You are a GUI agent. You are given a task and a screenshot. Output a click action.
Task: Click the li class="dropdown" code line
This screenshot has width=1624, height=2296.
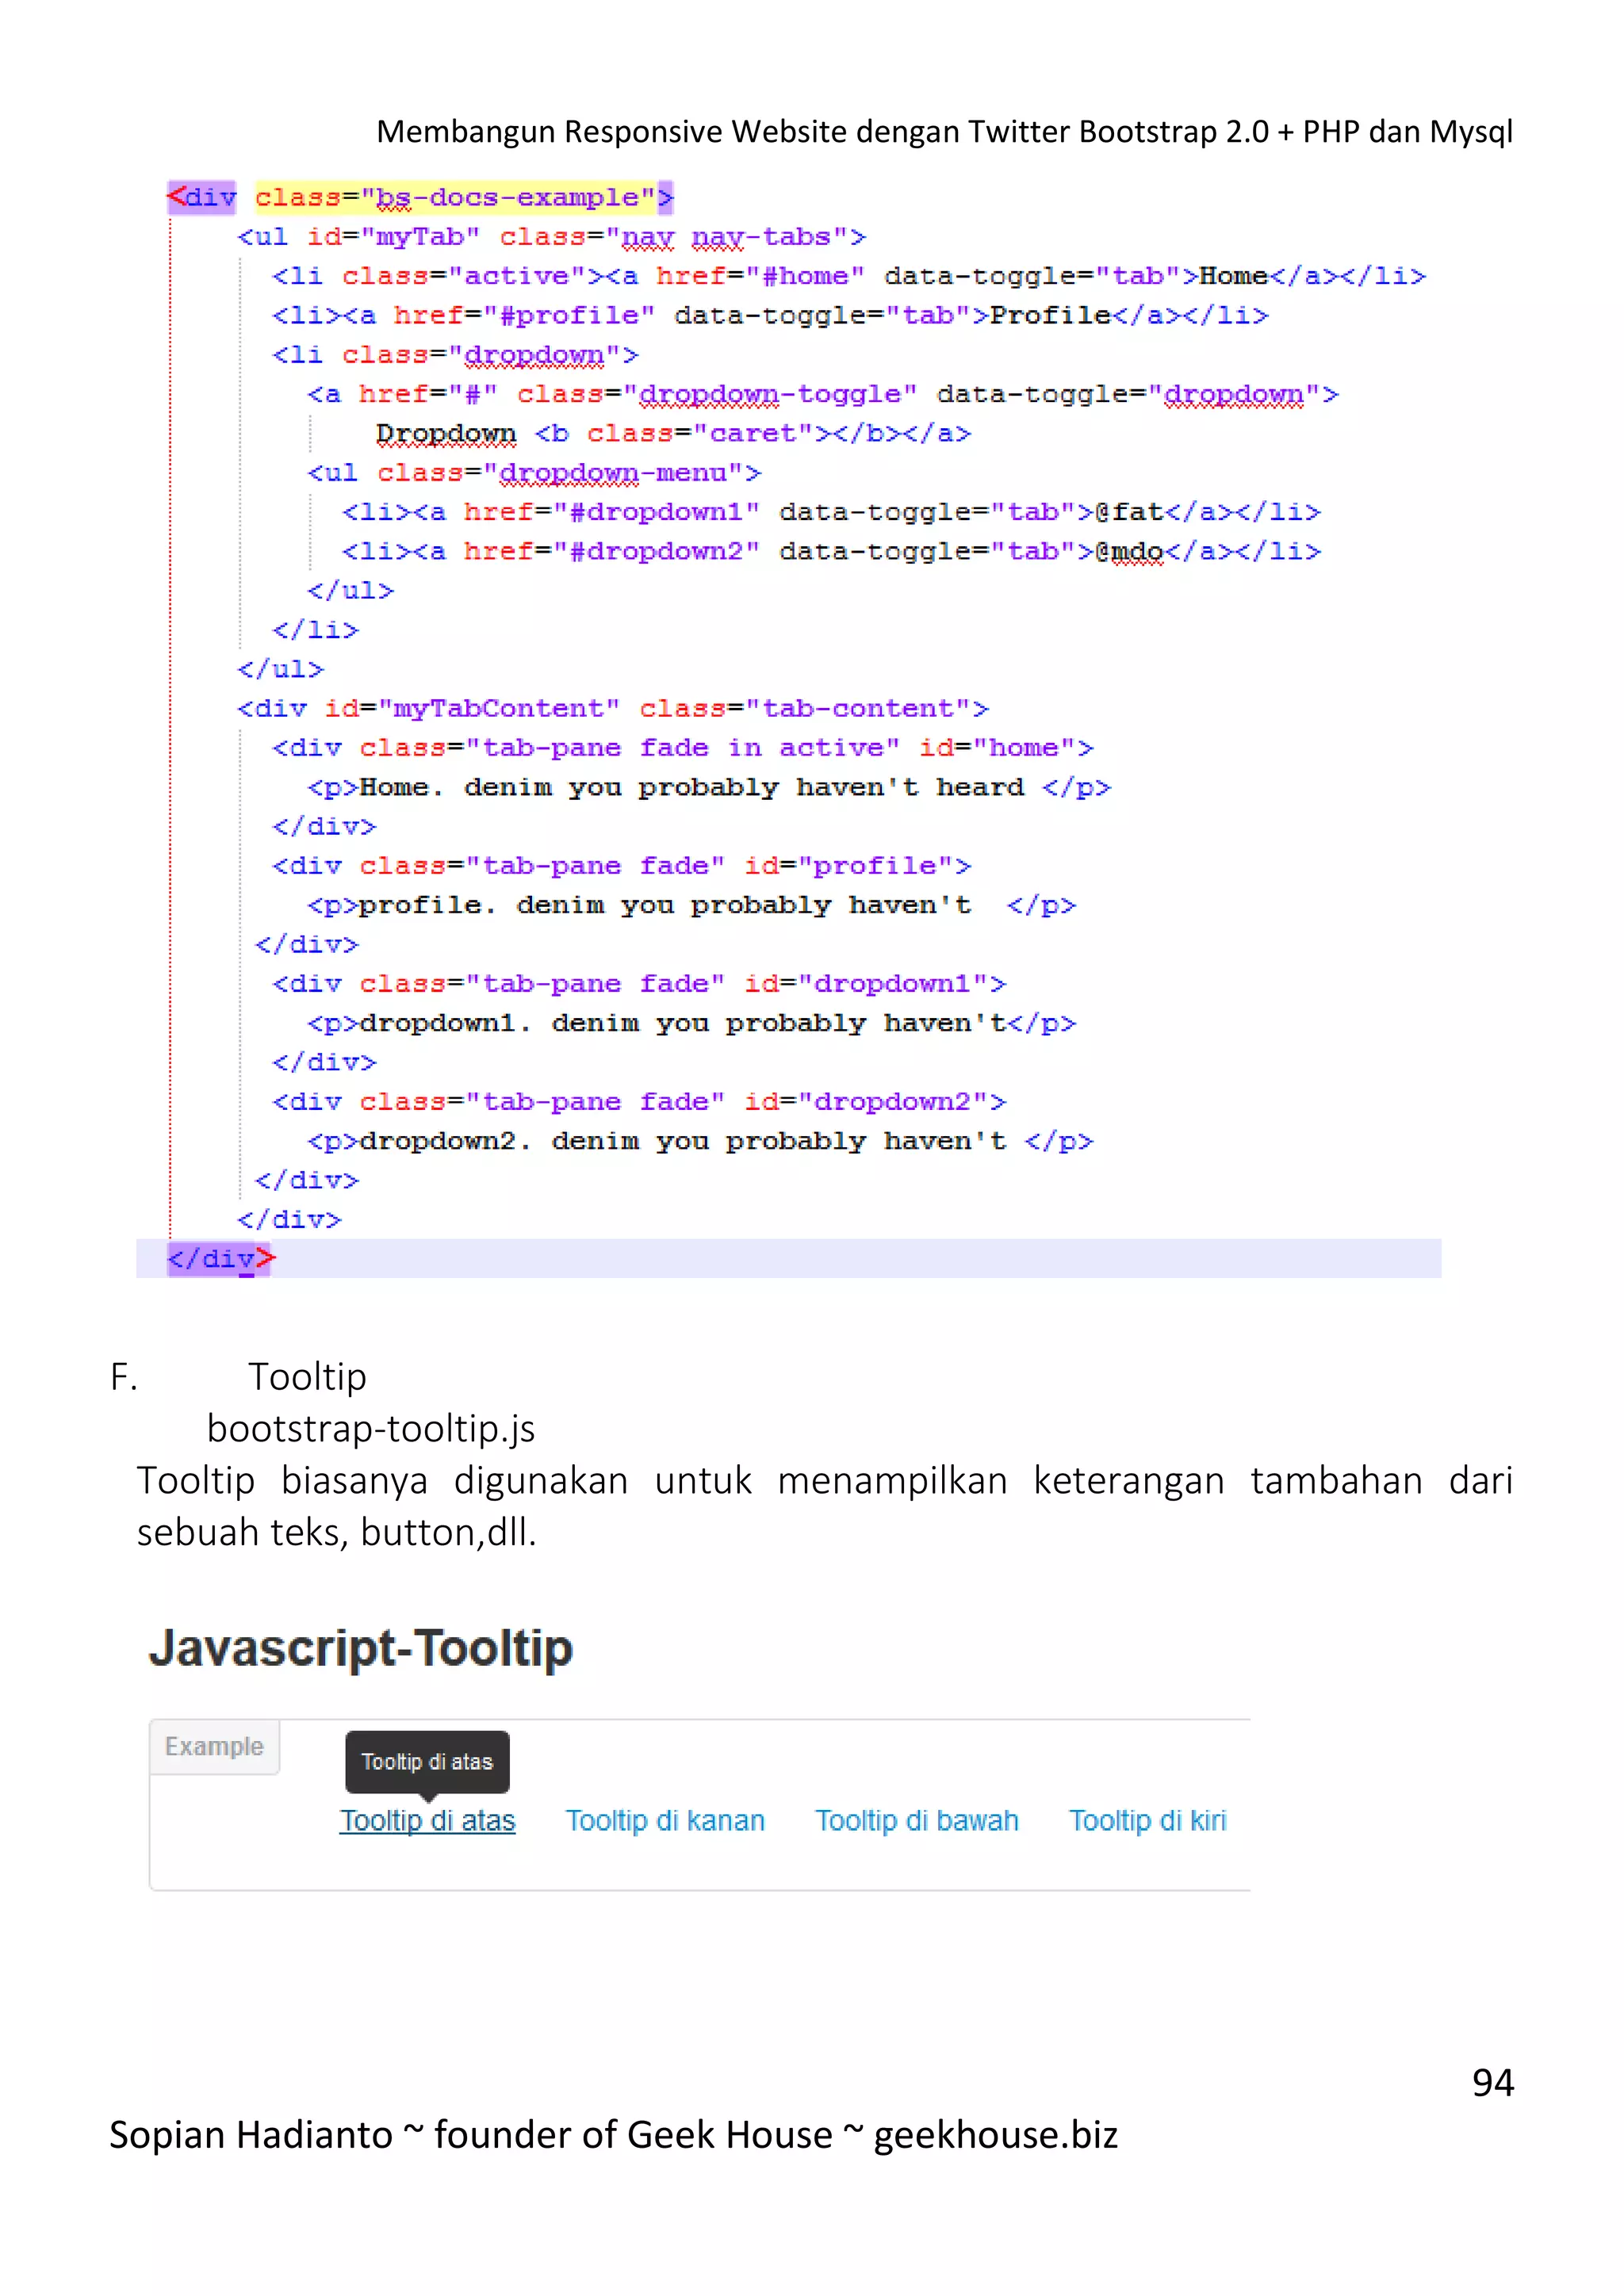click(x=455, y=355)
